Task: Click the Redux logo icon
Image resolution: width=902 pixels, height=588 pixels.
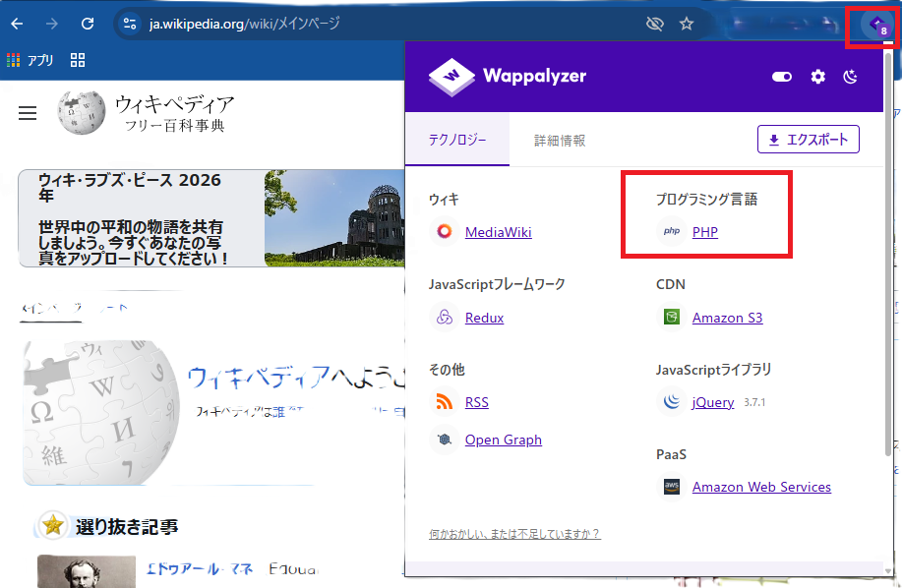Action: click(444, 318)
